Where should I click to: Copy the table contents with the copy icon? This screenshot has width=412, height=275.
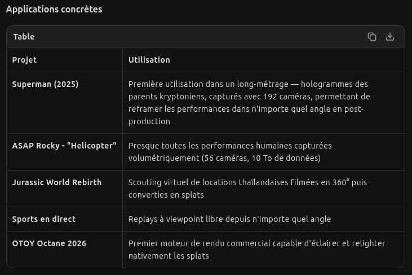[372, 37]
